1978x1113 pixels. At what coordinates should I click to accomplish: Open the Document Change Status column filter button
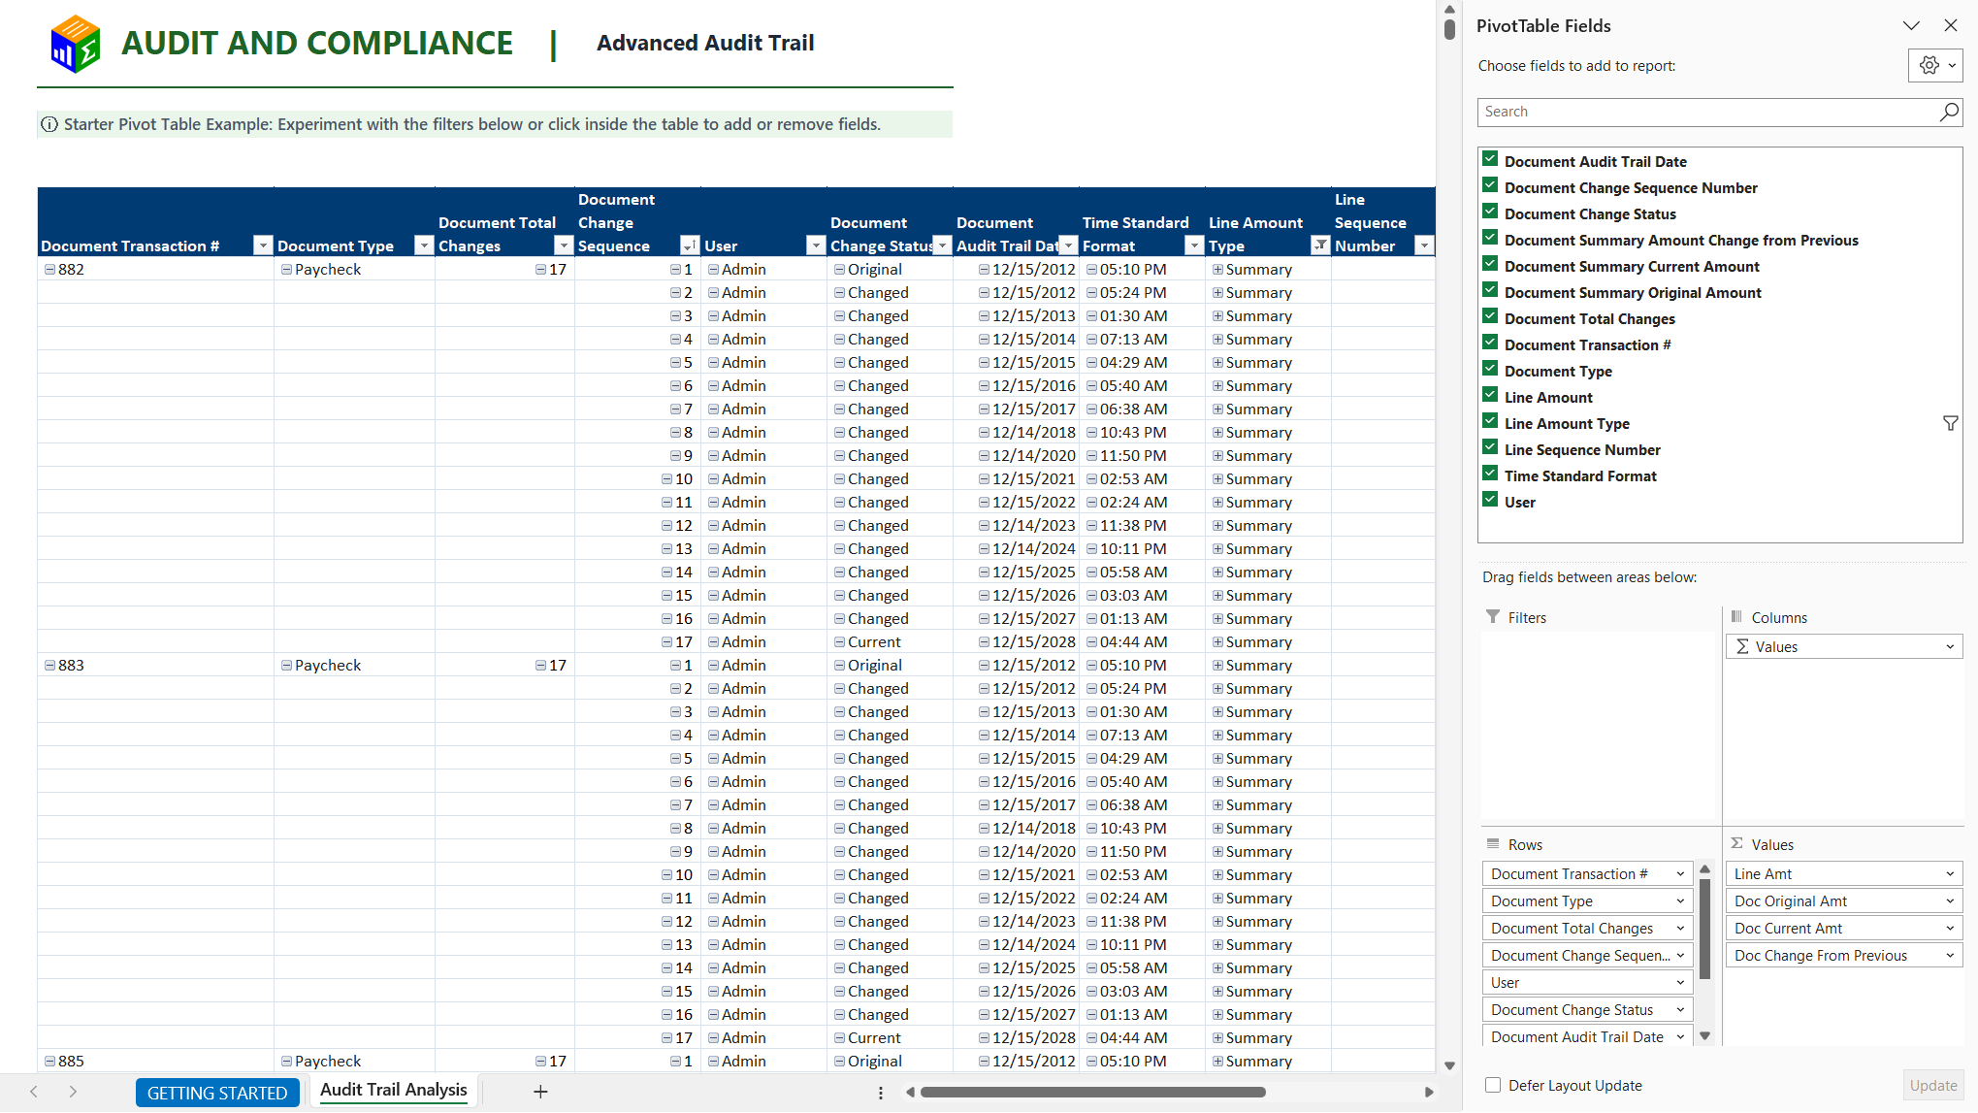click(942, 246)
